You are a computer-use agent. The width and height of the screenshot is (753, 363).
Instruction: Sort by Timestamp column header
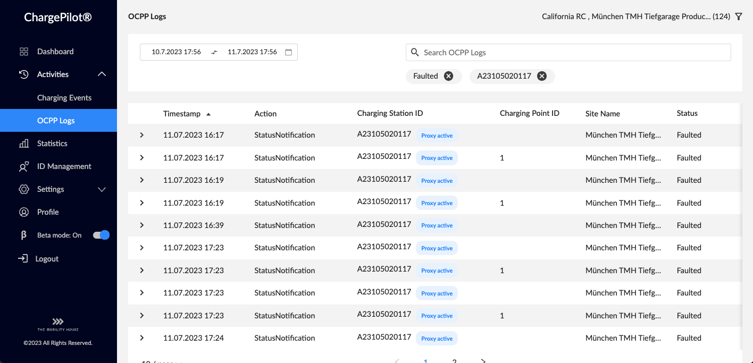[182, 114]
